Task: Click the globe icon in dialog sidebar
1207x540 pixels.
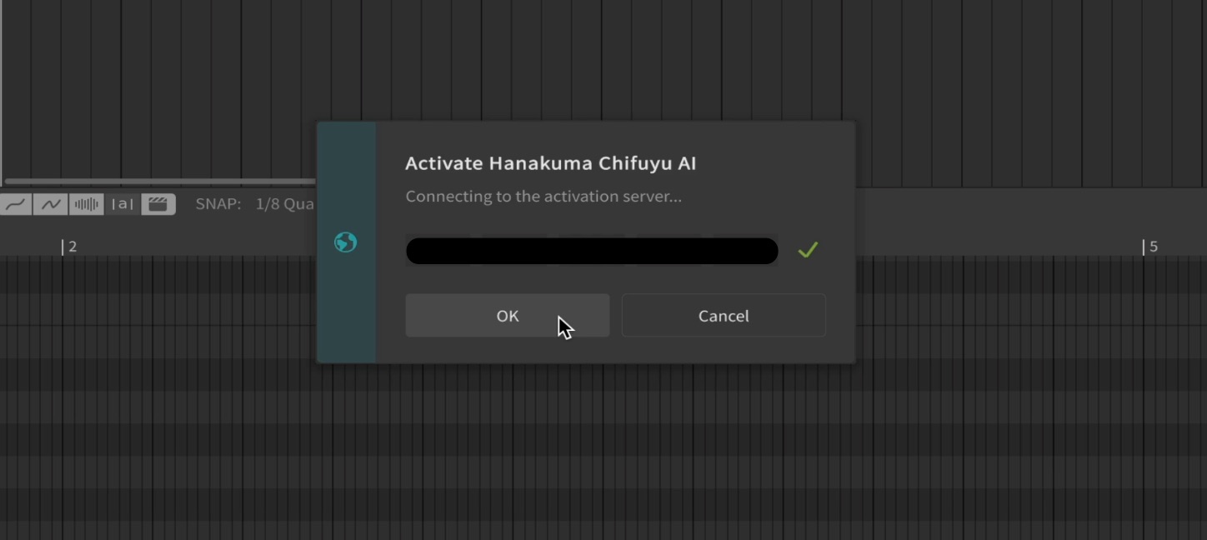Action: (345, 242)
